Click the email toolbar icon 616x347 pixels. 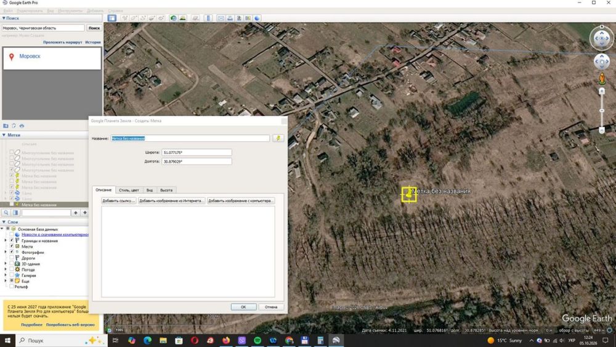221,18
